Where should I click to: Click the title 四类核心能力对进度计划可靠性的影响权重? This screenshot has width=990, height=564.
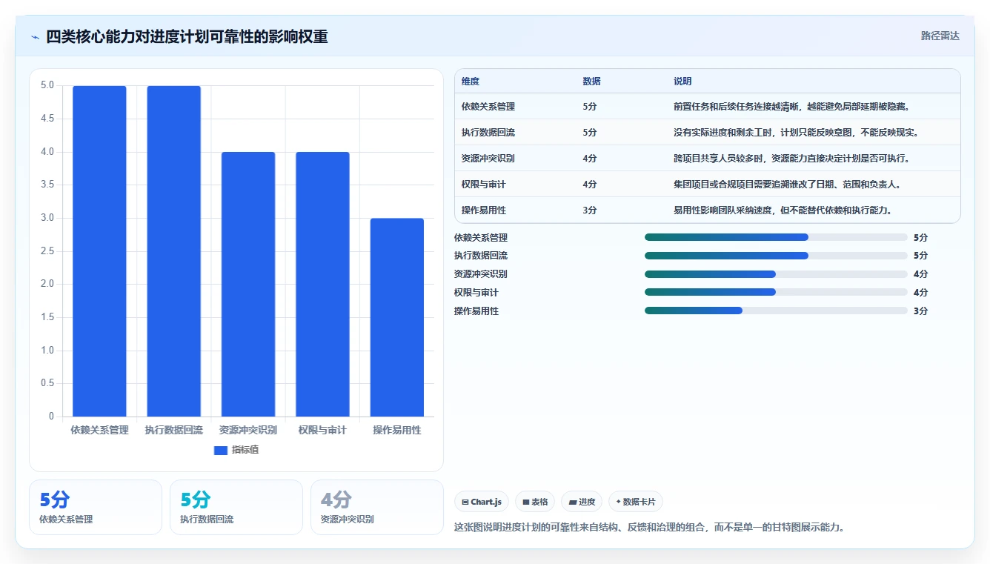click(187, 36)
